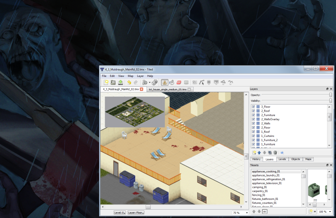This screenshot has width=336, height=218.
Task: Click the grayed Select Objects tool icon
Action: (x=195, y=82)
